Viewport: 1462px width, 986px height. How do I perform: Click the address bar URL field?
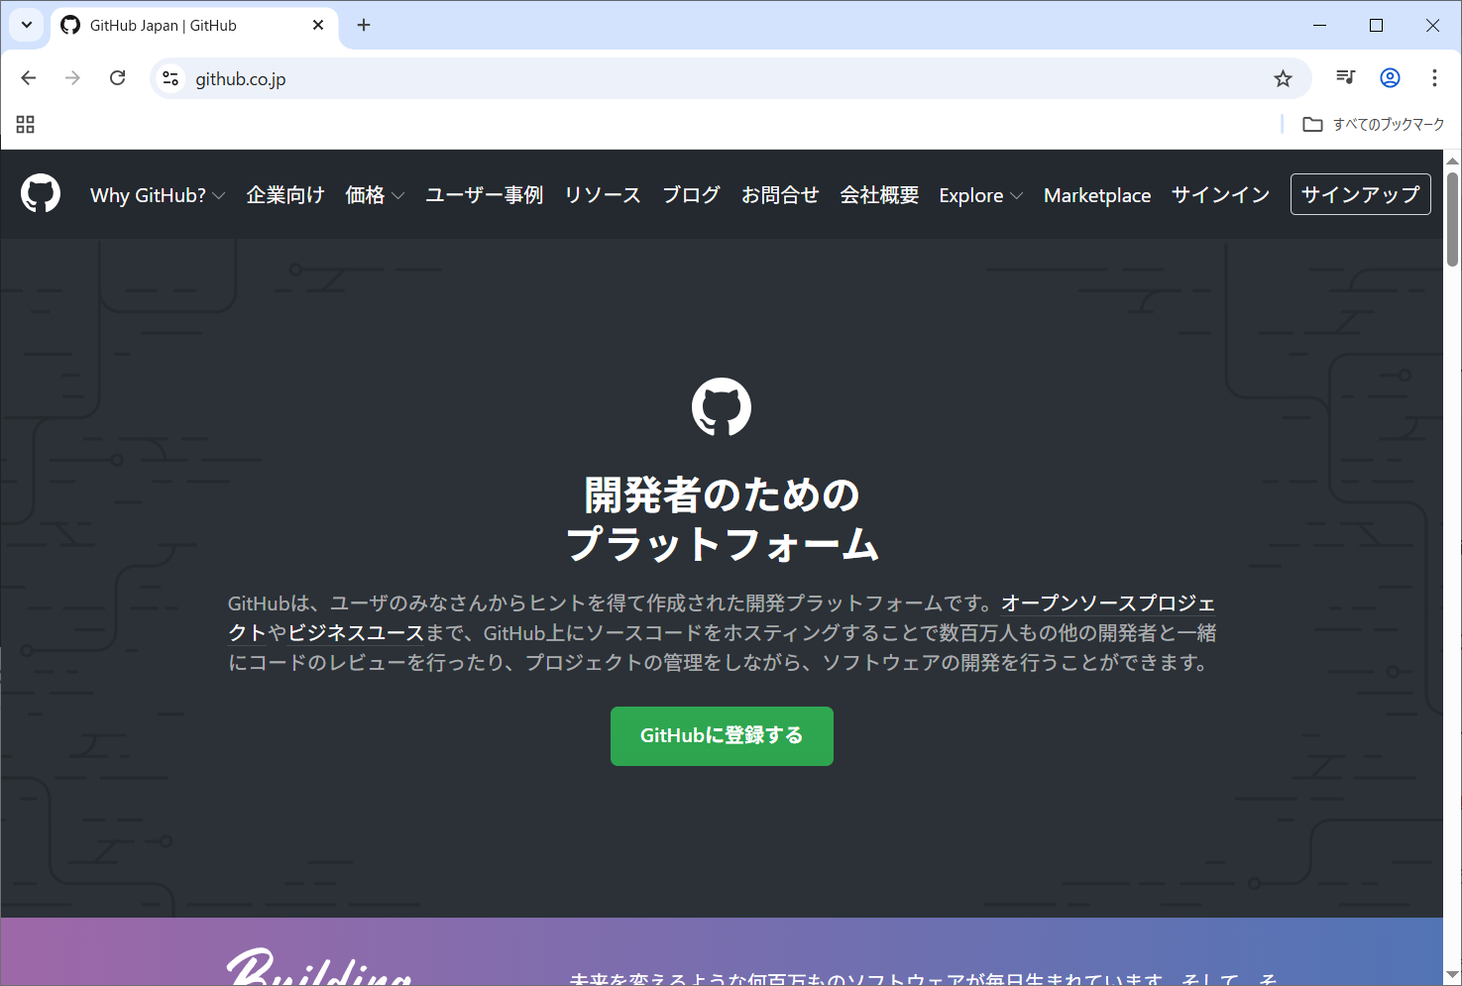[x=694, y=78]
